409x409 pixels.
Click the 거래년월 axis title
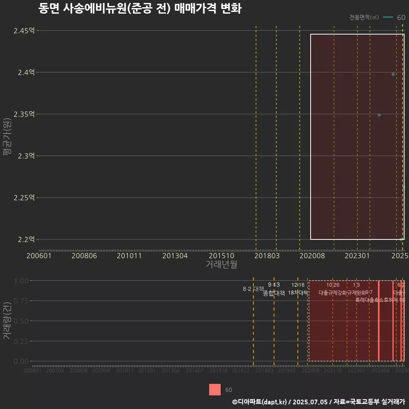221,264
